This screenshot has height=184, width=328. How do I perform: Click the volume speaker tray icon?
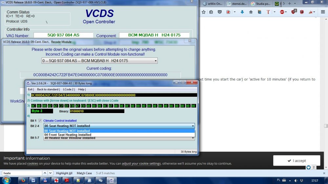tap(296, 180)
